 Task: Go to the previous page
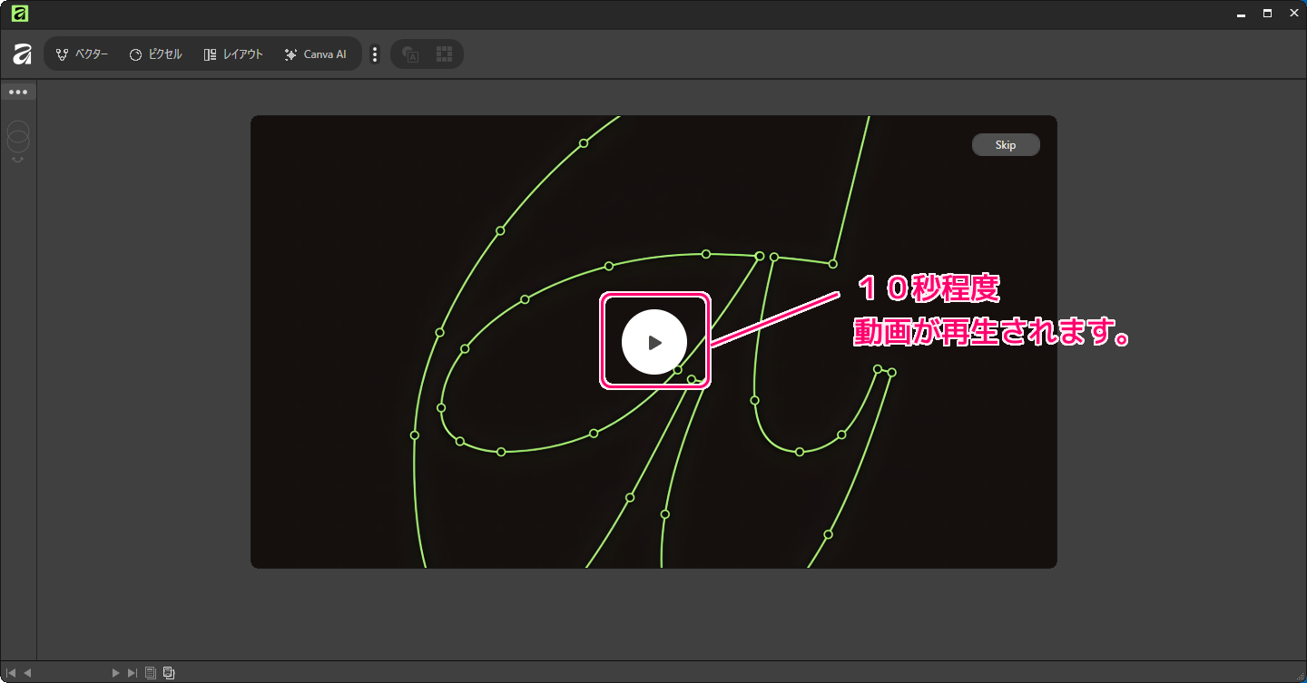point(27,673)
